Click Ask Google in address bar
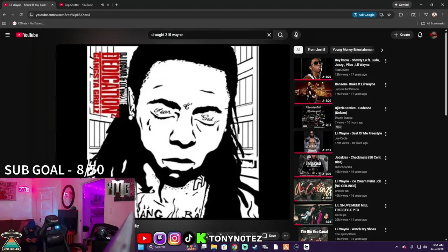Viewport: 448px width, 252px height. tap(364, 15)
